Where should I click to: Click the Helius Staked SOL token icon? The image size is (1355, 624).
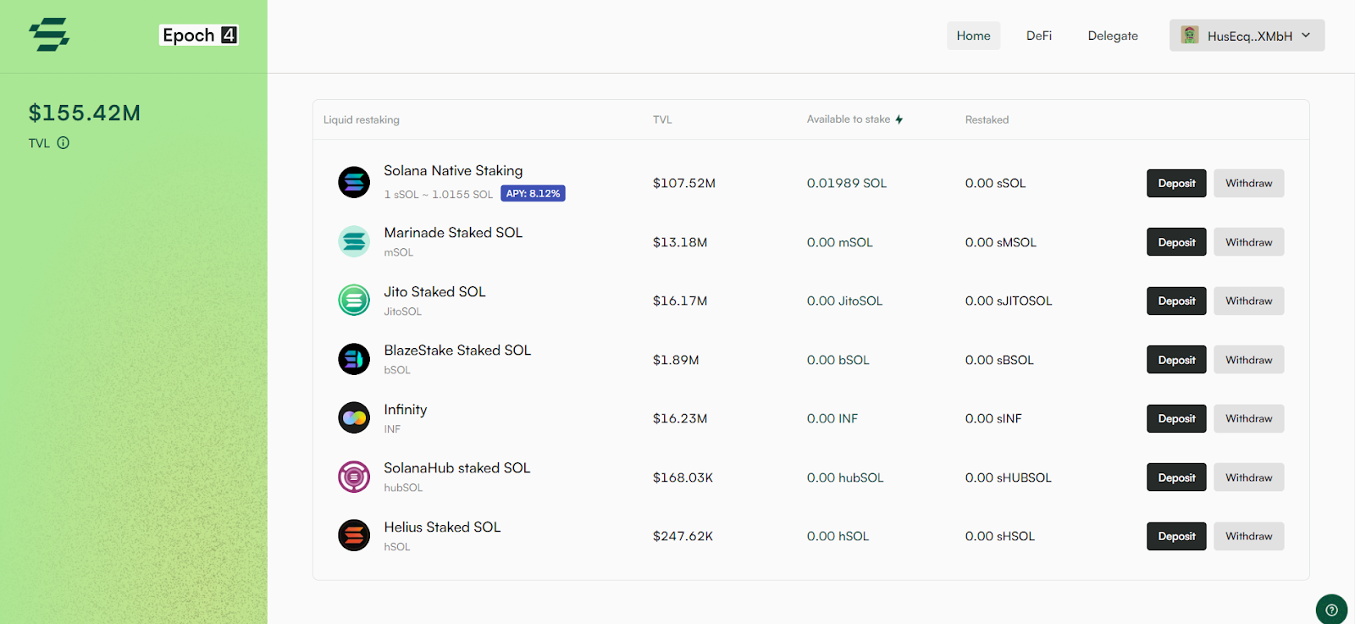pyautogui.click(x=354, y=535)
